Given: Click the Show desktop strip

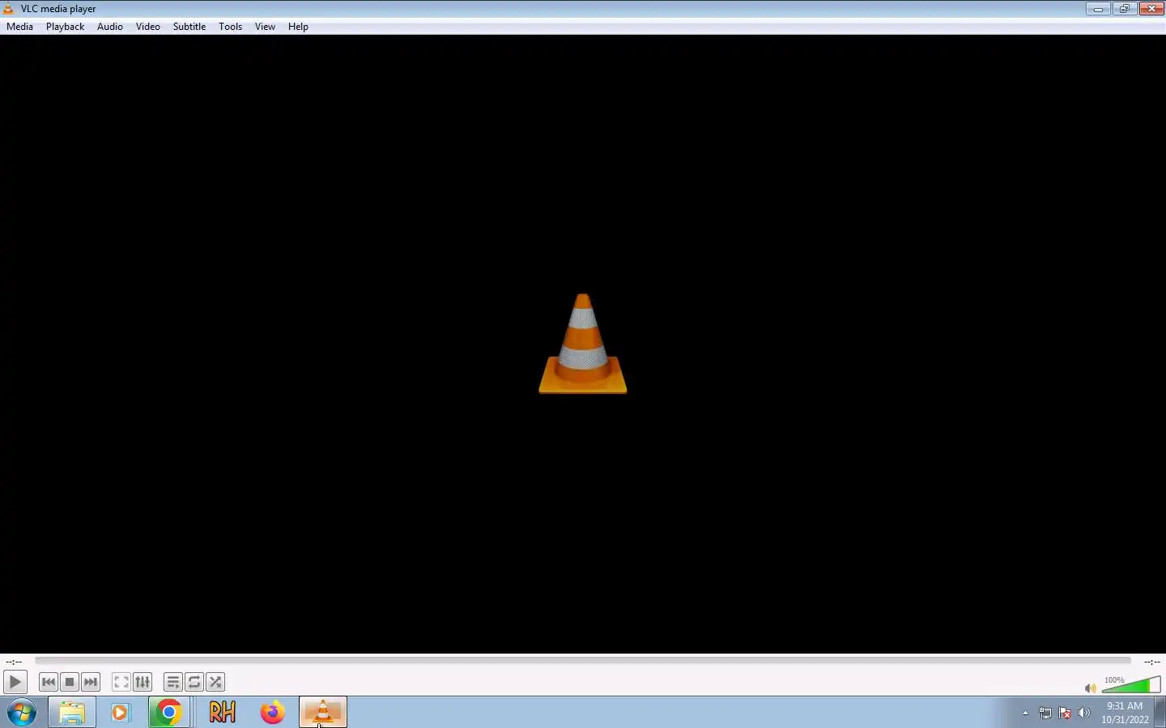Looking at the screenshot, I should pos(1160,713).
